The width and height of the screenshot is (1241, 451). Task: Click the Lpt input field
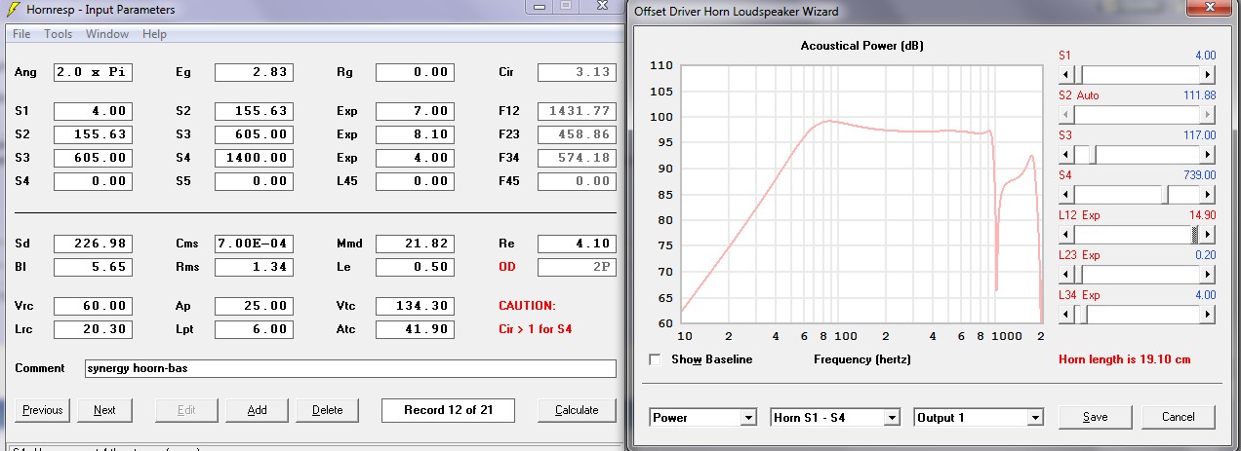pos(254,329)
